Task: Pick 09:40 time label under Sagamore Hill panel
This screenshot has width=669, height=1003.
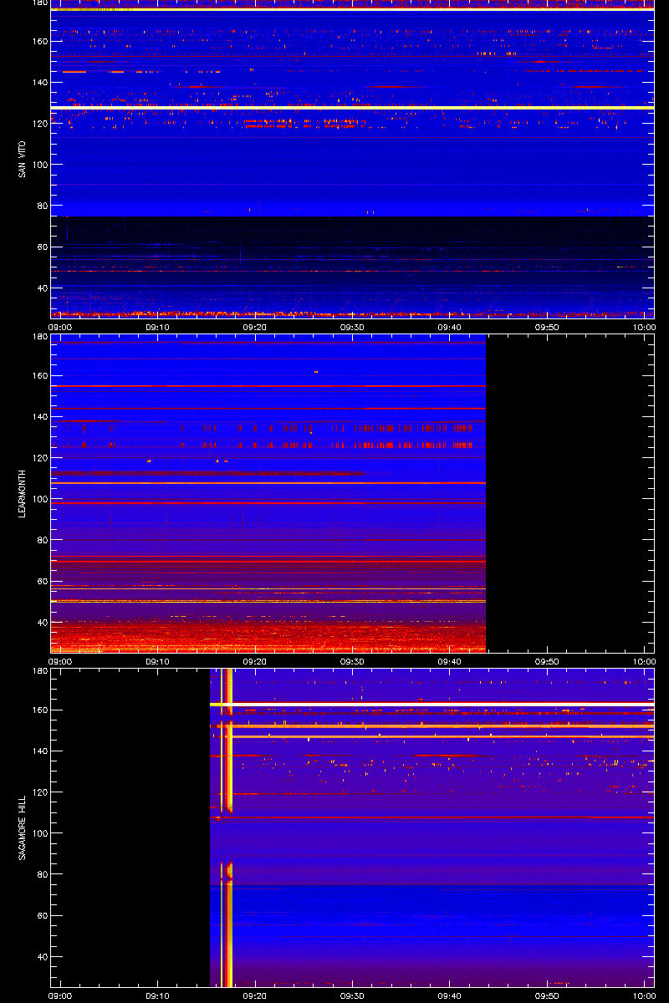Action: click(450, 996)
